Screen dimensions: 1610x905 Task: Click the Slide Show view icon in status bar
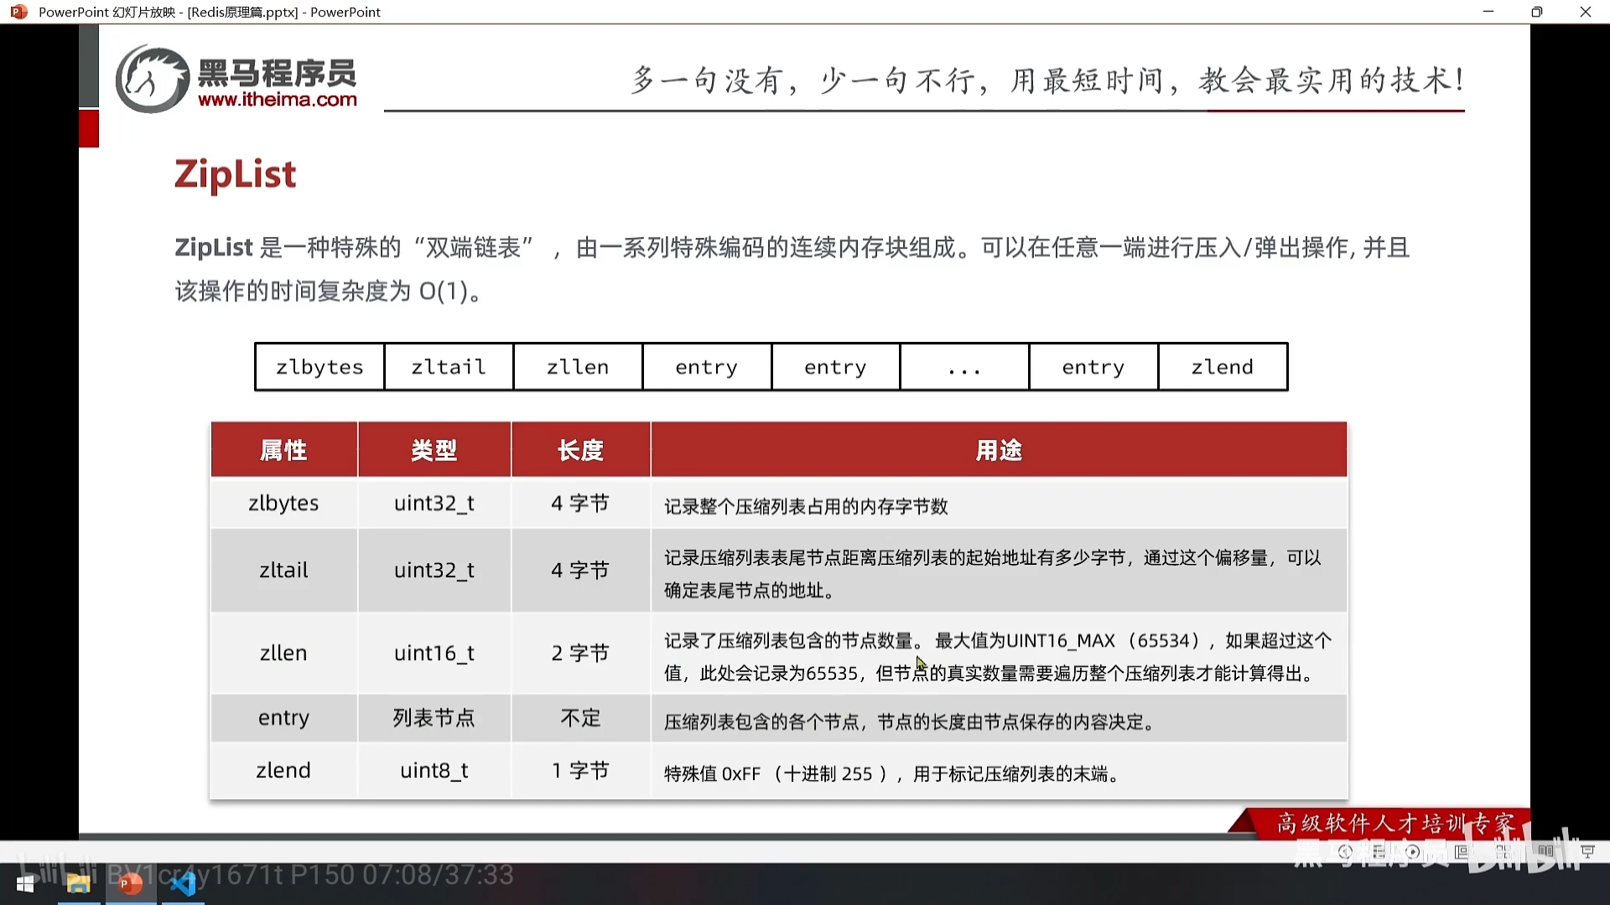(x=1587, y=852)
